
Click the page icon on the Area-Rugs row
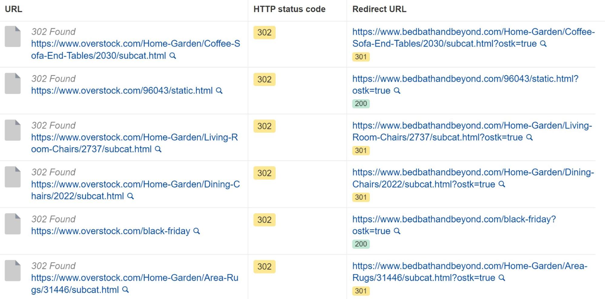(x=13, y=270)
